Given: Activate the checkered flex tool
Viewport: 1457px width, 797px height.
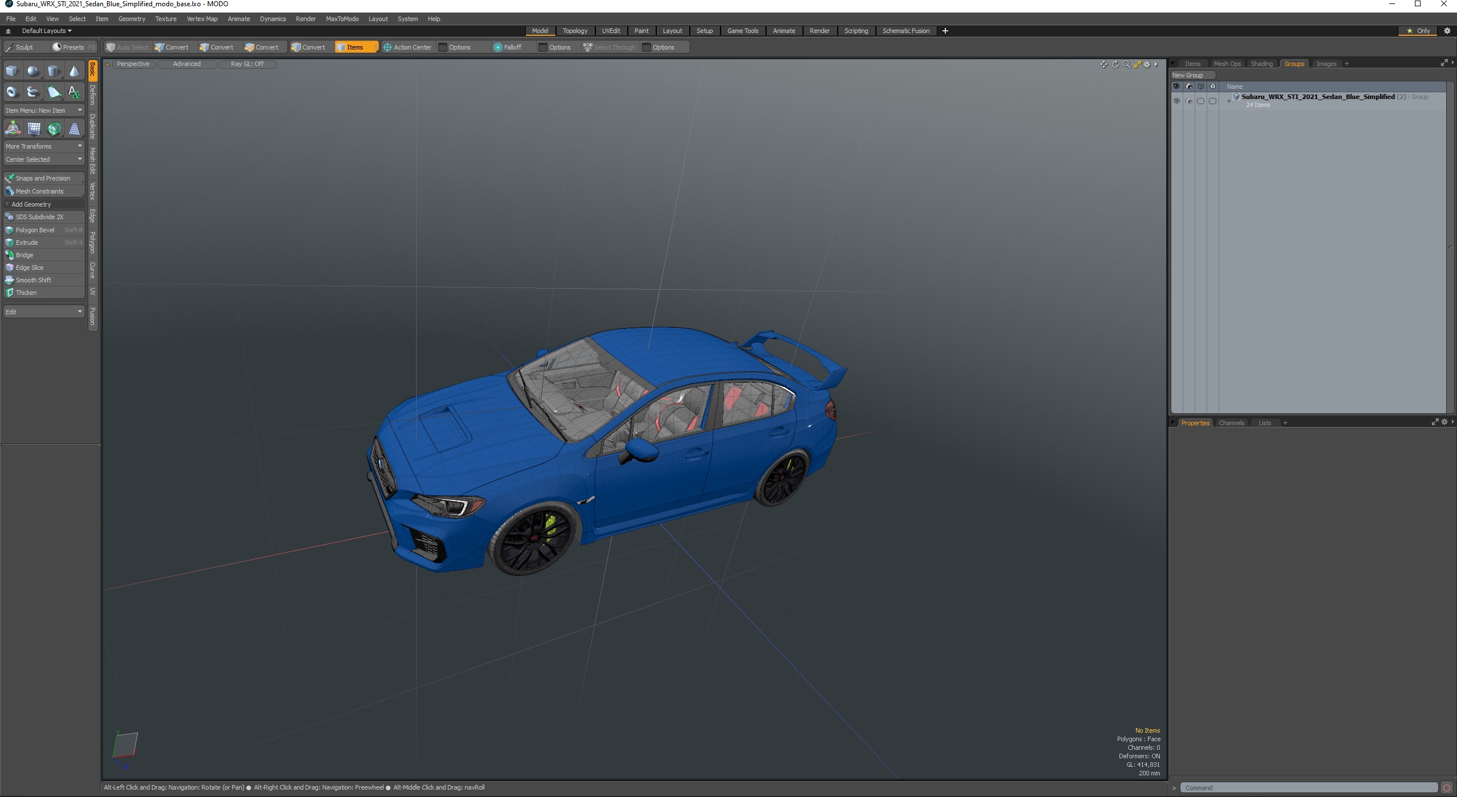Looking at the screenshot, I should (54, 129).
